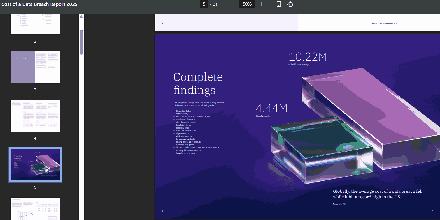The height and width of the screenshot is (220, 440).
Task: Open page 2 thumbnail
Action: [x=35, y=24]
